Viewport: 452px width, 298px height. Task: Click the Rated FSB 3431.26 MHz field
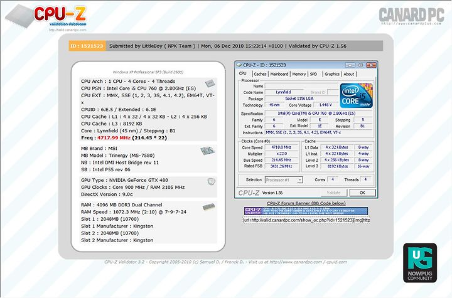coord(281,166)
